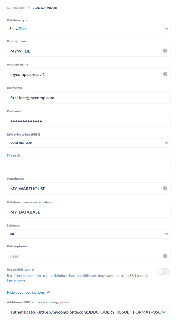Go to the DATABASES breadcrumb
This screenshot has width=180, height=321.
16,8
